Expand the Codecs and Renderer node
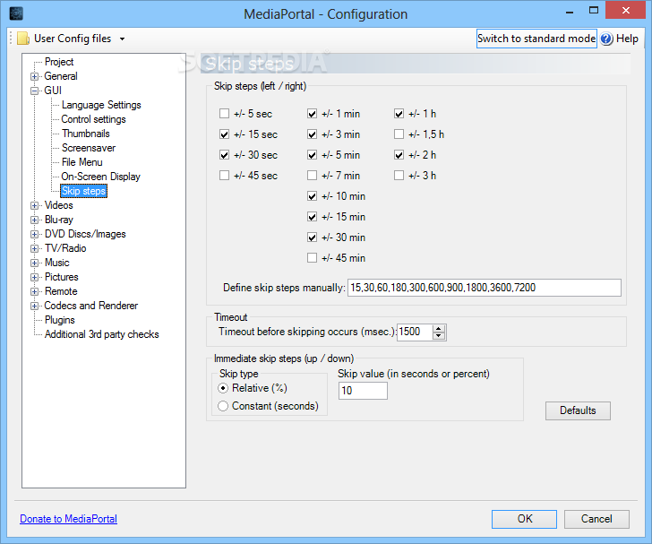Image resolution: width=652 pixels, height=544 pixels. pyautogui.click(x=35, y=306)
